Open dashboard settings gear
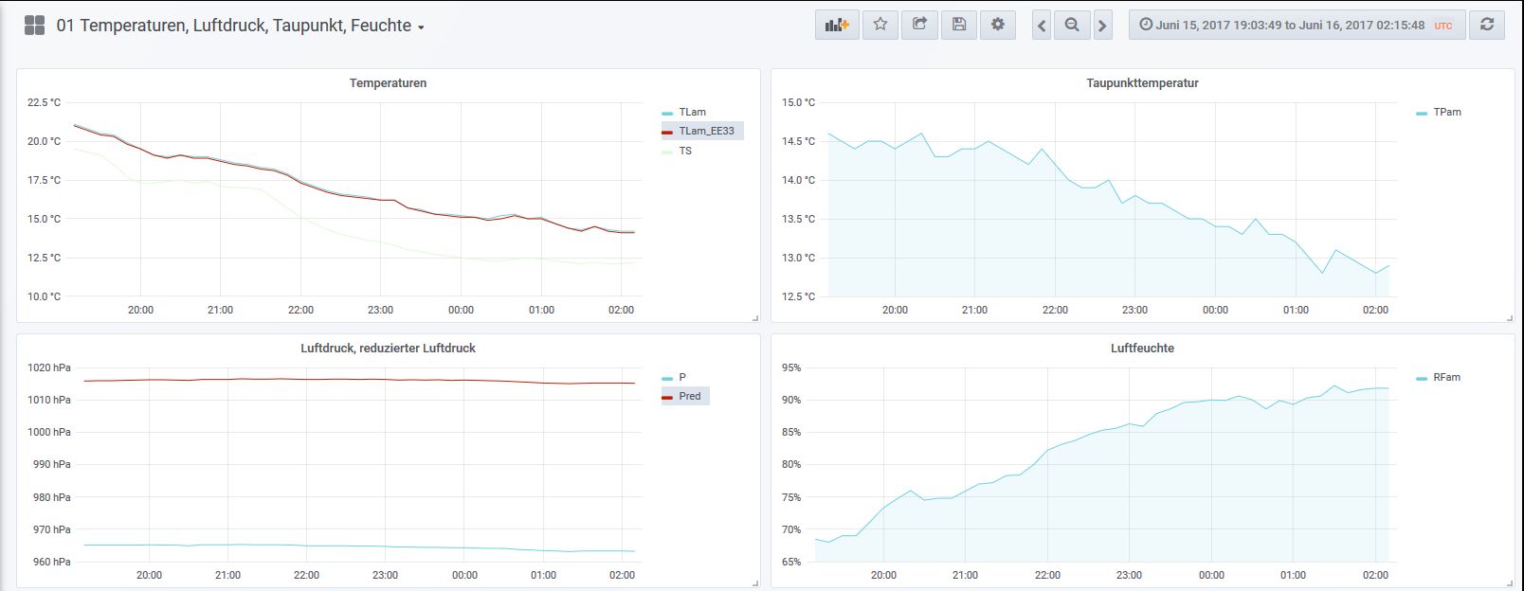The image size is (1524, 591). [997, 25]
